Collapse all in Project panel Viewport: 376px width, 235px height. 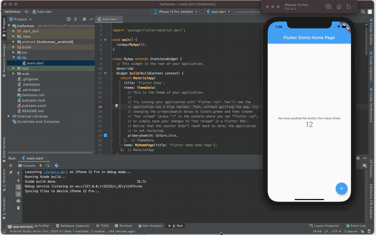(76, 19)
